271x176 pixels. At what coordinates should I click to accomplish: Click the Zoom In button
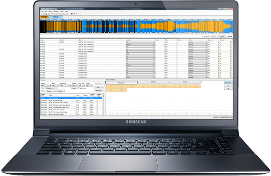(222, 37)
